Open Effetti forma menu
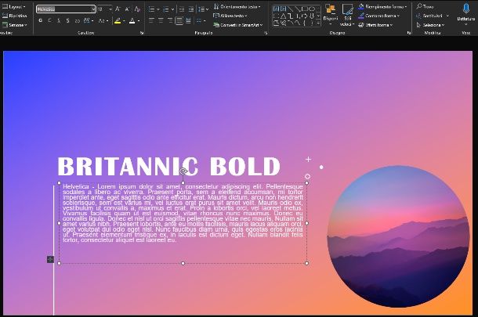The width and height of the screenshot is (478, 317). pyautogui.click(x=375, y=25)
